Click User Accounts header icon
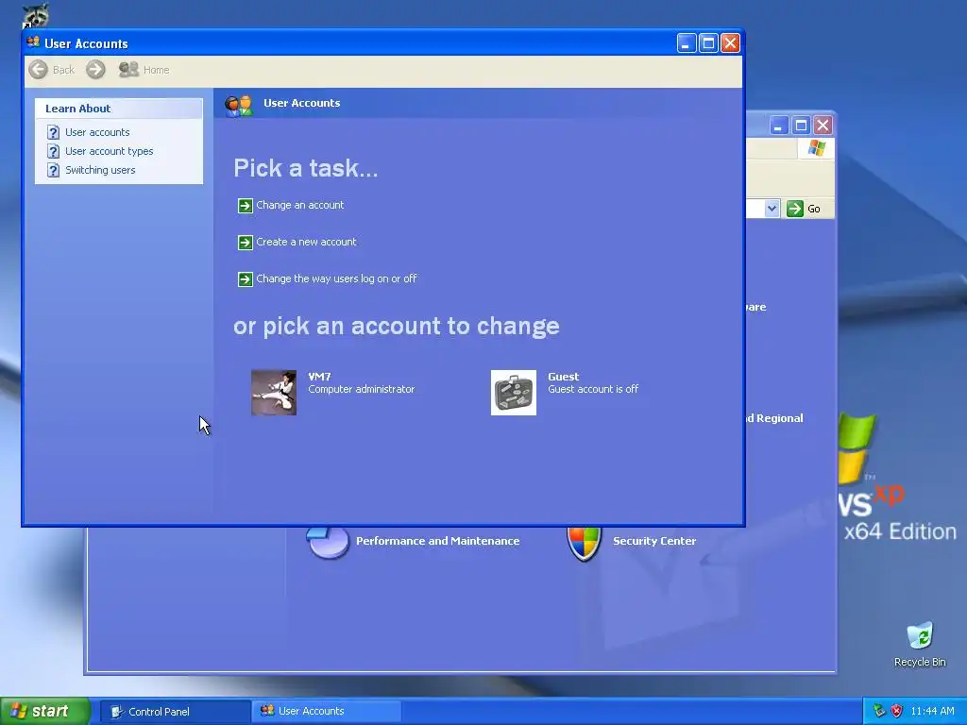967x725 pixels. [238, 106]
